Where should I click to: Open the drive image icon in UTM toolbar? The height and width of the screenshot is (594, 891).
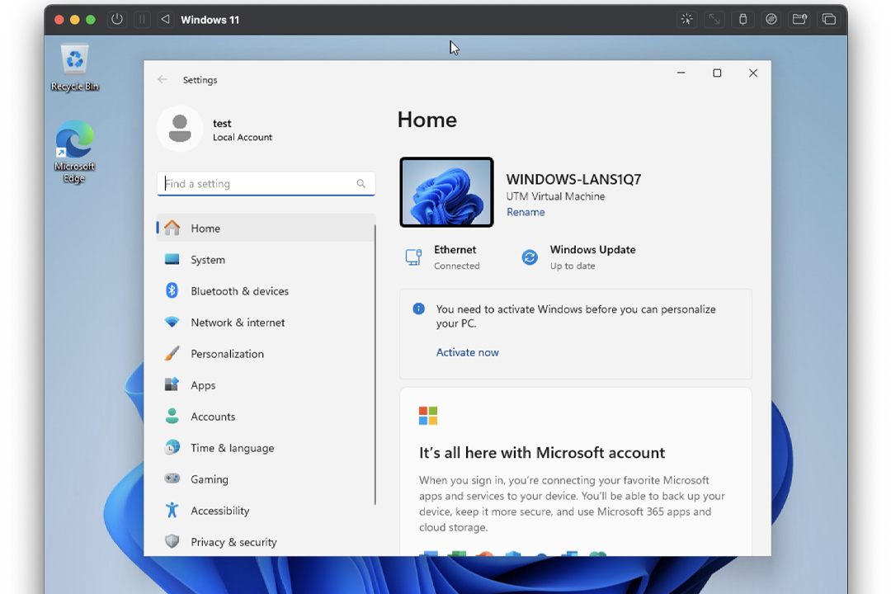771,19
